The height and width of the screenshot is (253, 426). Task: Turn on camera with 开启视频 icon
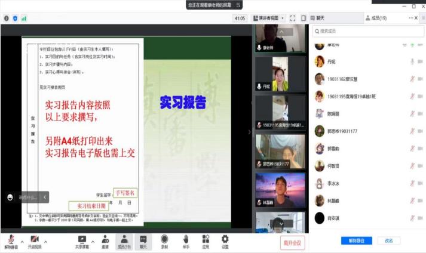coord(35,239)
